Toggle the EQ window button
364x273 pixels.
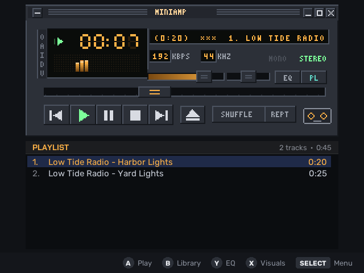[x=287, y=77]
